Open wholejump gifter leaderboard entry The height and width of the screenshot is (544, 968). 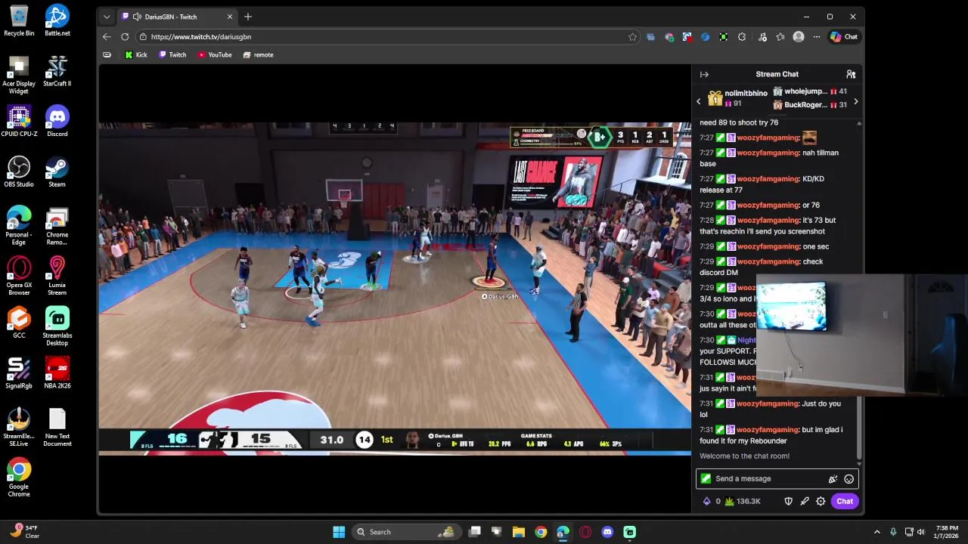point(809,91)
